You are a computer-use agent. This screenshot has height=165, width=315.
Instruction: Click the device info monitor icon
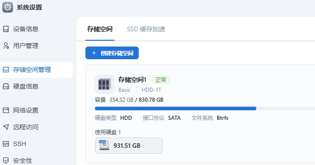[6, 29]
